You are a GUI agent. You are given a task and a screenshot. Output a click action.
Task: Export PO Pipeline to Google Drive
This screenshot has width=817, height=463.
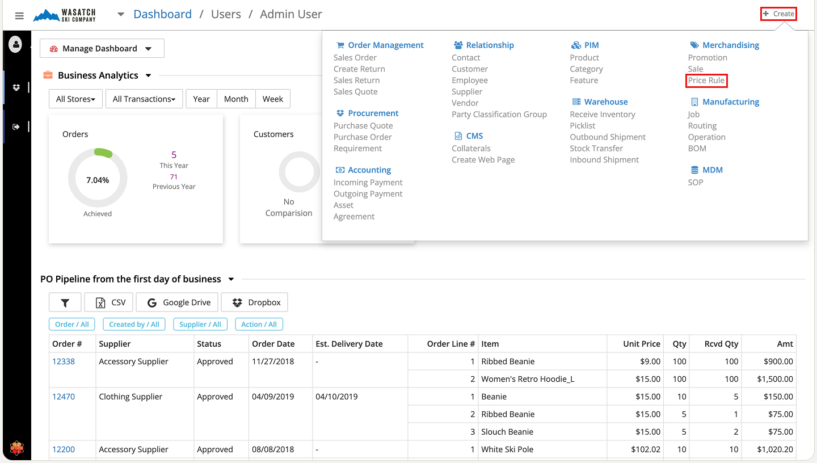point(179,302)
